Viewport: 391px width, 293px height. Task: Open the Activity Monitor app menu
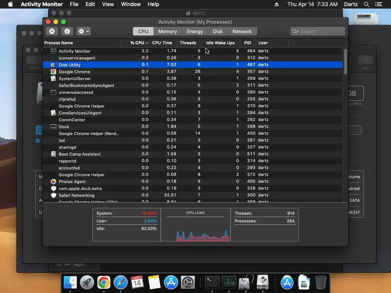pos(42,4)
